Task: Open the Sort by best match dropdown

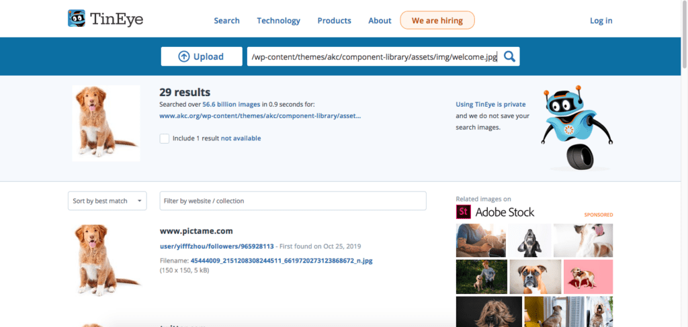Action: click(107, 201)
